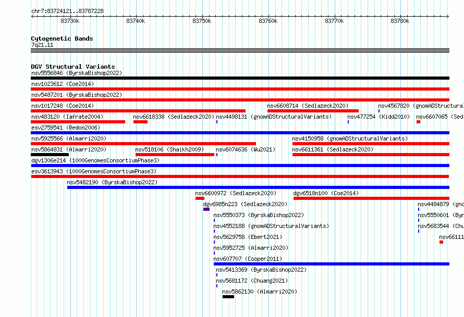
Task: Click the nsv6618338 (Sedlazeck2020) label
Action: click(x=174, y=117)
